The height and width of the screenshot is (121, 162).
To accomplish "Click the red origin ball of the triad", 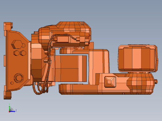I will [9, 112].
